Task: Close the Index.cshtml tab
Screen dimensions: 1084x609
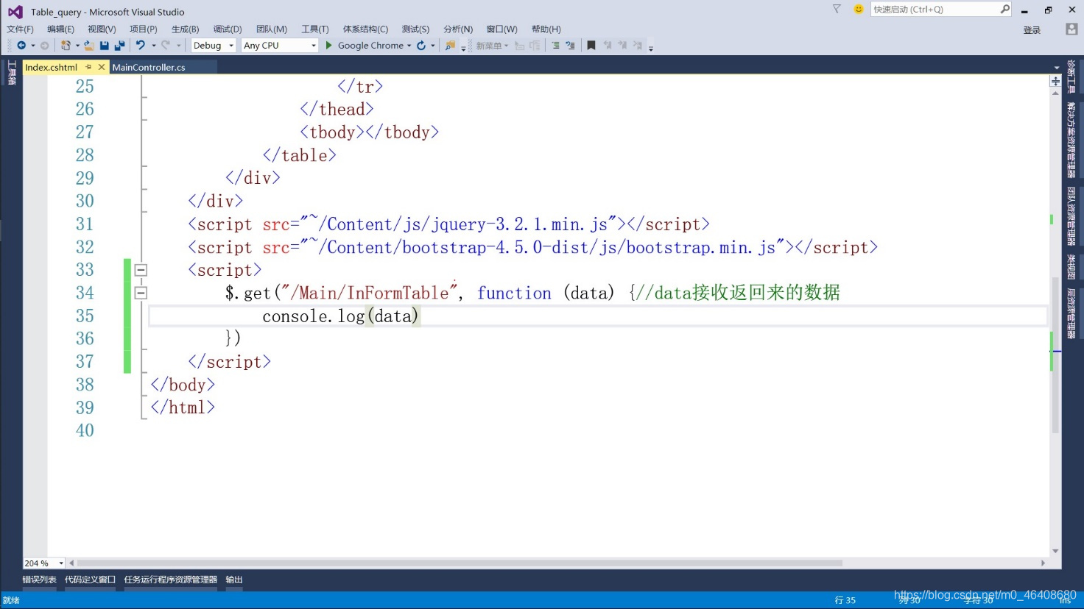Action: click(102, 67)
